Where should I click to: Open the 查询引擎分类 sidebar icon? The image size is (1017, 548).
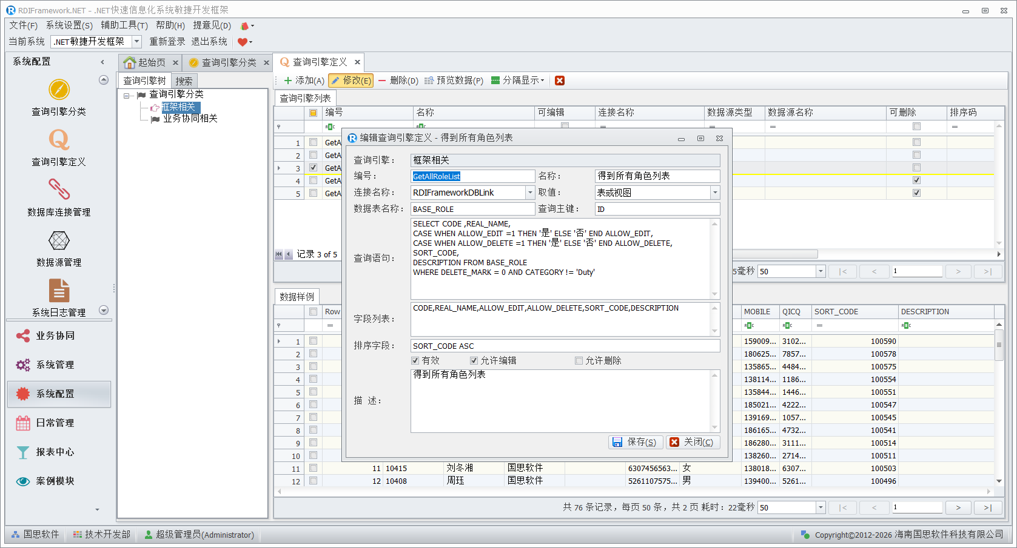(59, 90)
